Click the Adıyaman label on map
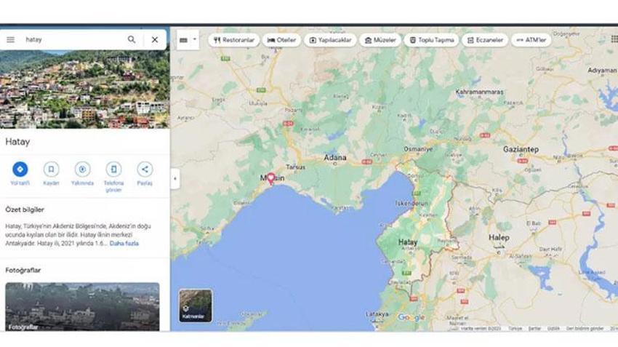Viewport: 618px width, 347px height. [x=602, y=70]
